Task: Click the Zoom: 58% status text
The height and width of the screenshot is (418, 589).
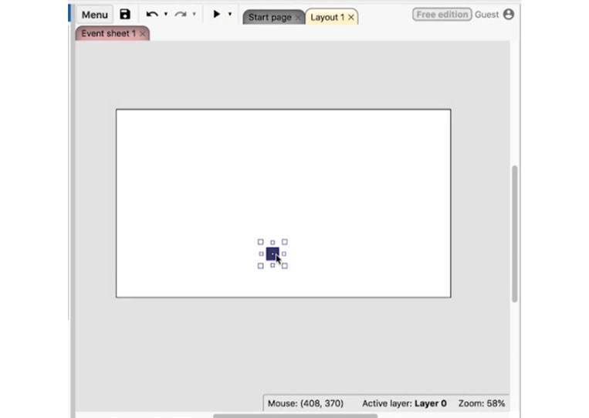Action: point(481,403)
